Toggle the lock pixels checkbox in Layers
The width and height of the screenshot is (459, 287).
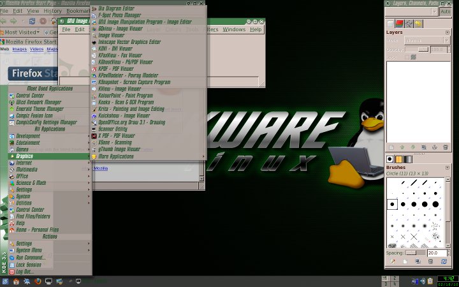point(407,57)
